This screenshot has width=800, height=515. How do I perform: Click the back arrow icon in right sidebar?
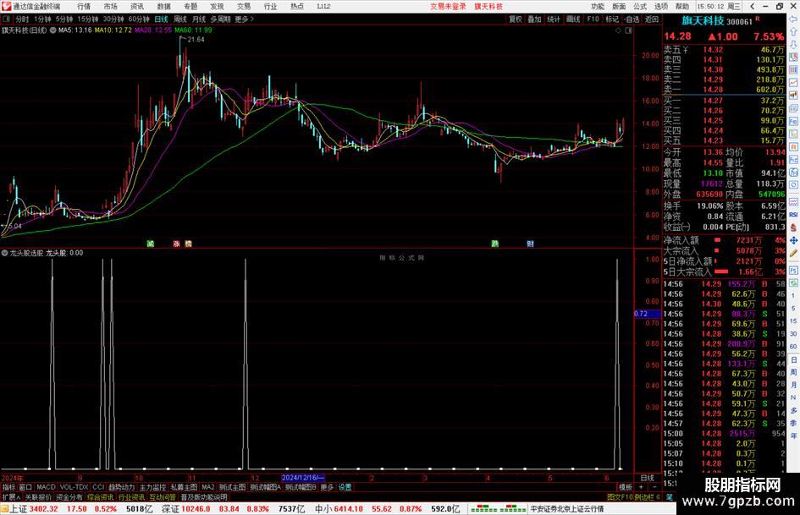click(793, 19)
